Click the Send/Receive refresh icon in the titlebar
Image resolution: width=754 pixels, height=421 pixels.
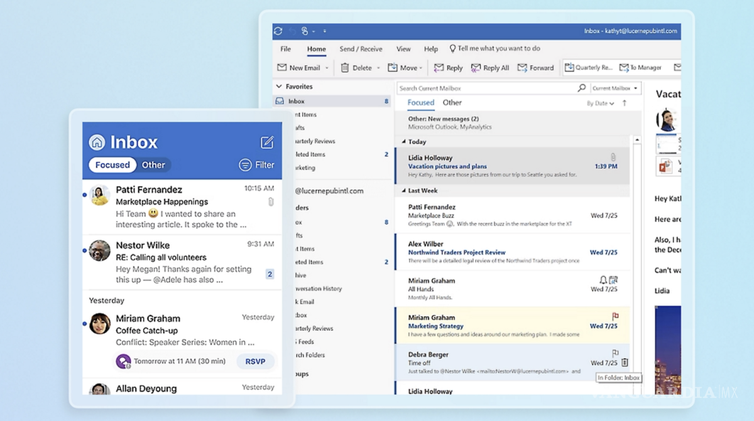pyautogui.click(x=277, y=30)
